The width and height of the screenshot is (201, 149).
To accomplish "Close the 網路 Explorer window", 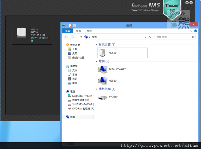I will click(x=194, y=24).
